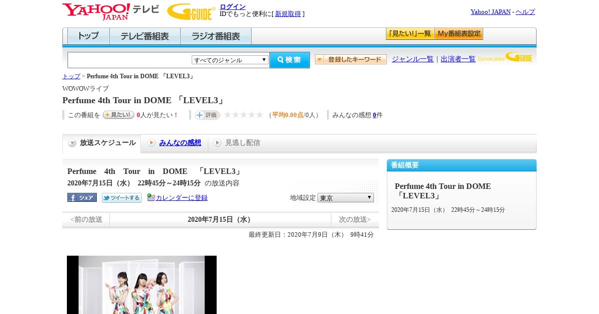
Task: Click the 検索 magnifier search button
Action: click(x=290, y=60)
